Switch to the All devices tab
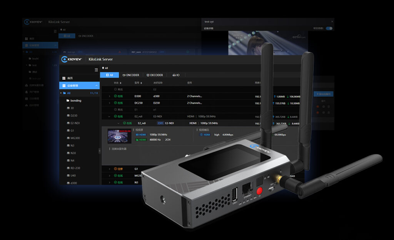Image resolution: width=394 pixels, height=240 pixels. [x=109, y=75]
